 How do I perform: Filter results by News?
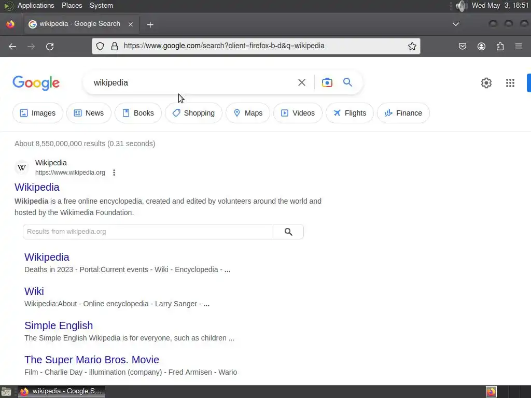89,113
